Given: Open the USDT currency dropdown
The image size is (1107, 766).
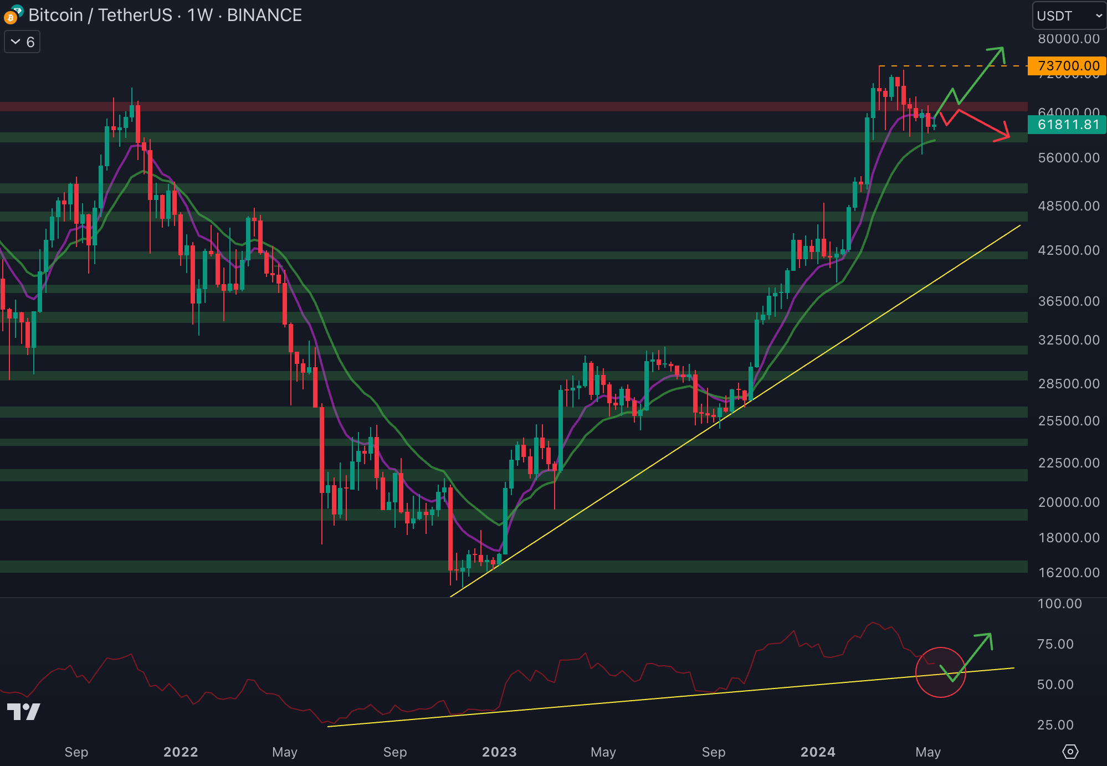Looking at the screenshot, I should click(1068, 16).
